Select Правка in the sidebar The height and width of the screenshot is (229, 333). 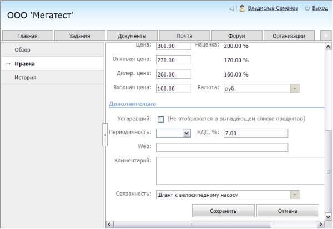point(53,64)
